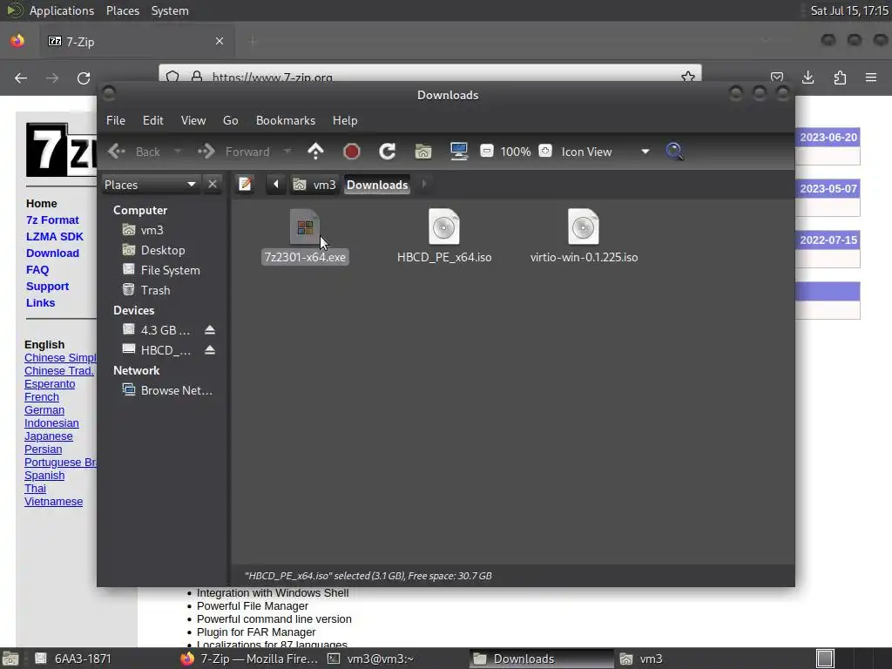Save page to Pocket icon in Firefox
The width and height of the screenshot is (892, 669).
(777, 77)
